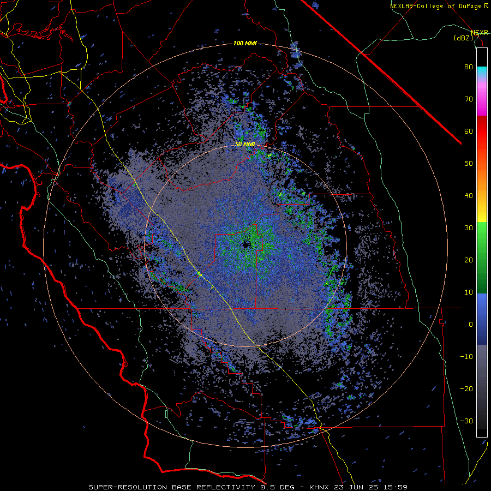Click the -10 value on the dBZ scale
The height and width of the screenshot is (491, 491).
(466, 356)
